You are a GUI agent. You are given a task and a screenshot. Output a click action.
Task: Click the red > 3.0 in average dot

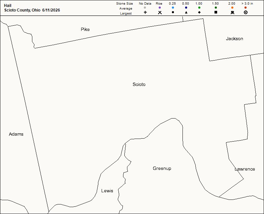(246, 8)
